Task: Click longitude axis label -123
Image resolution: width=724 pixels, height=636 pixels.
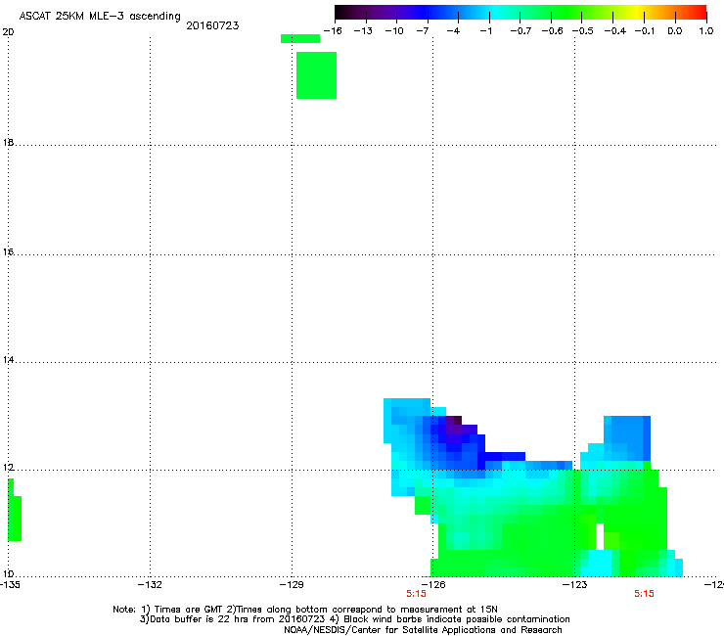Action: (x=575, y=585)
